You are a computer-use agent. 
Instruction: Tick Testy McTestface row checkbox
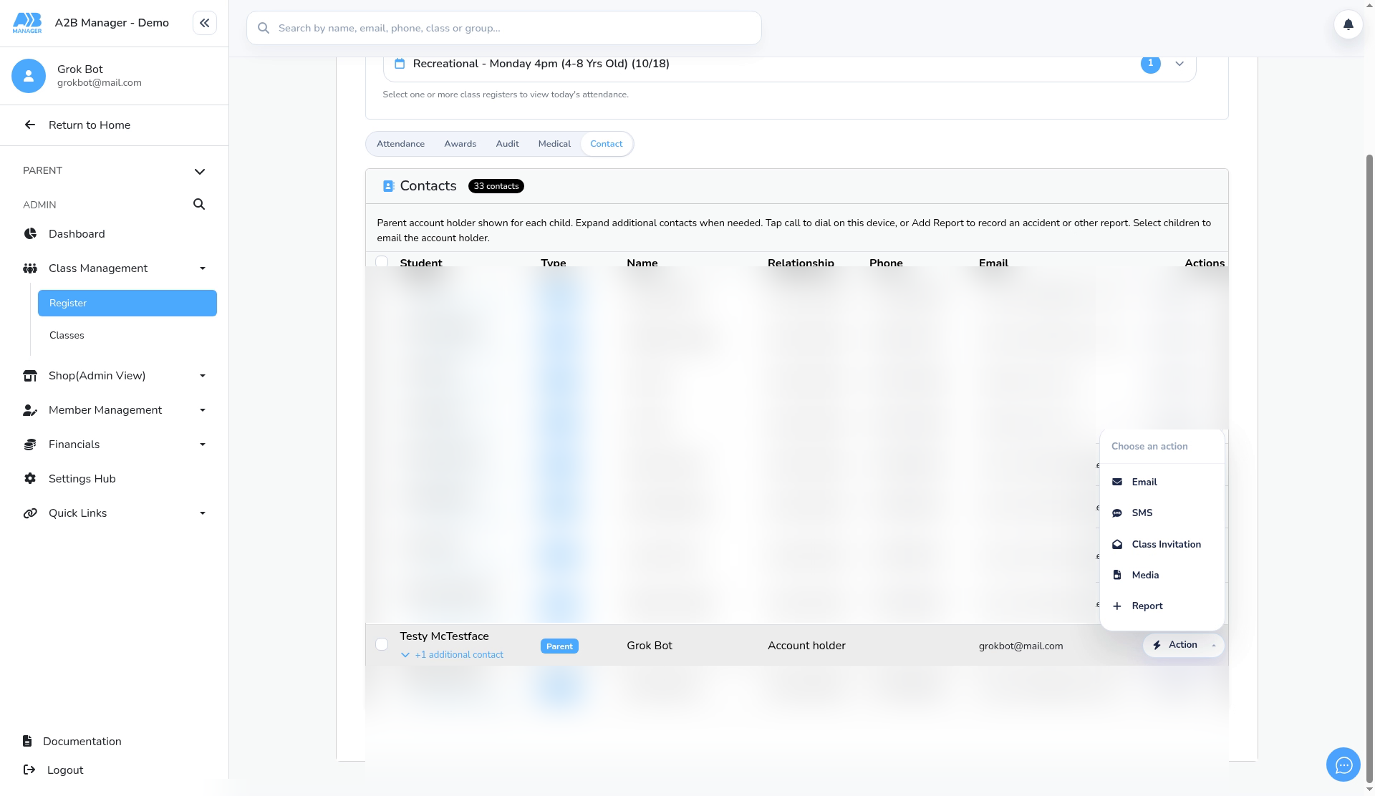click(382, 645)
